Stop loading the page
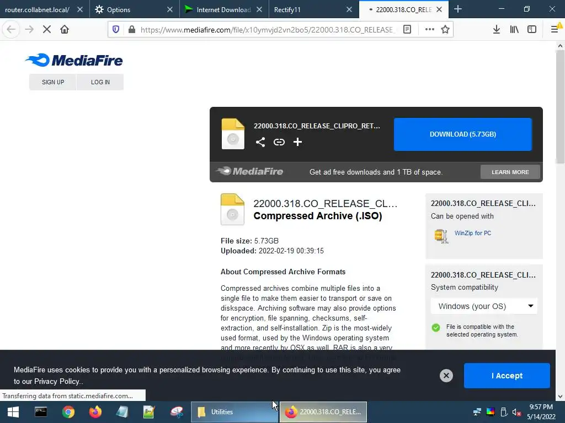 tap(47, 29)
